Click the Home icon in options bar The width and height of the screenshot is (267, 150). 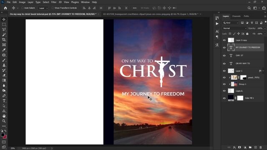coord(5,8)
